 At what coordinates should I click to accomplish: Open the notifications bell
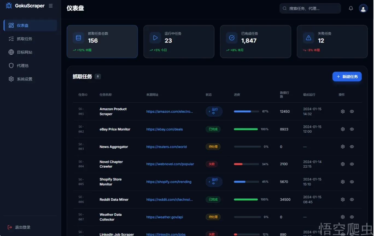351,8
